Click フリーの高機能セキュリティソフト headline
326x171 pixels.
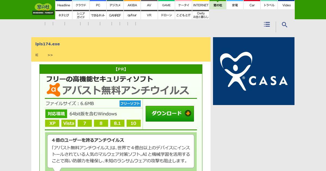tap(99, 79)
